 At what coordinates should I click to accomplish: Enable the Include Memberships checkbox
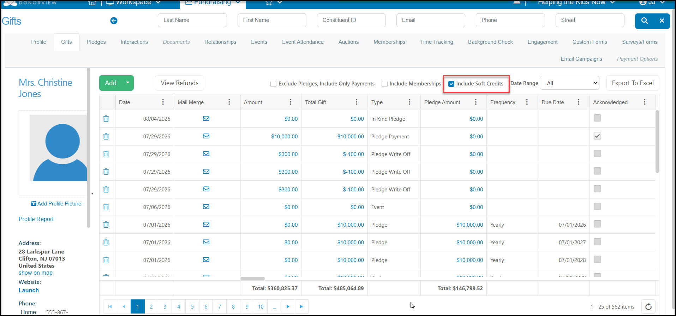pos(384,84)
